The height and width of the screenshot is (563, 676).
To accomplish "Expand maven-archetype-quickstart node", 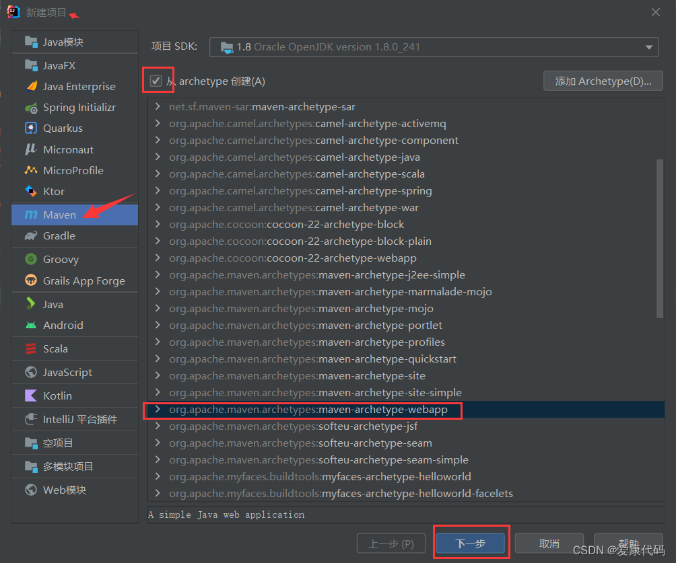I will 158,359.
